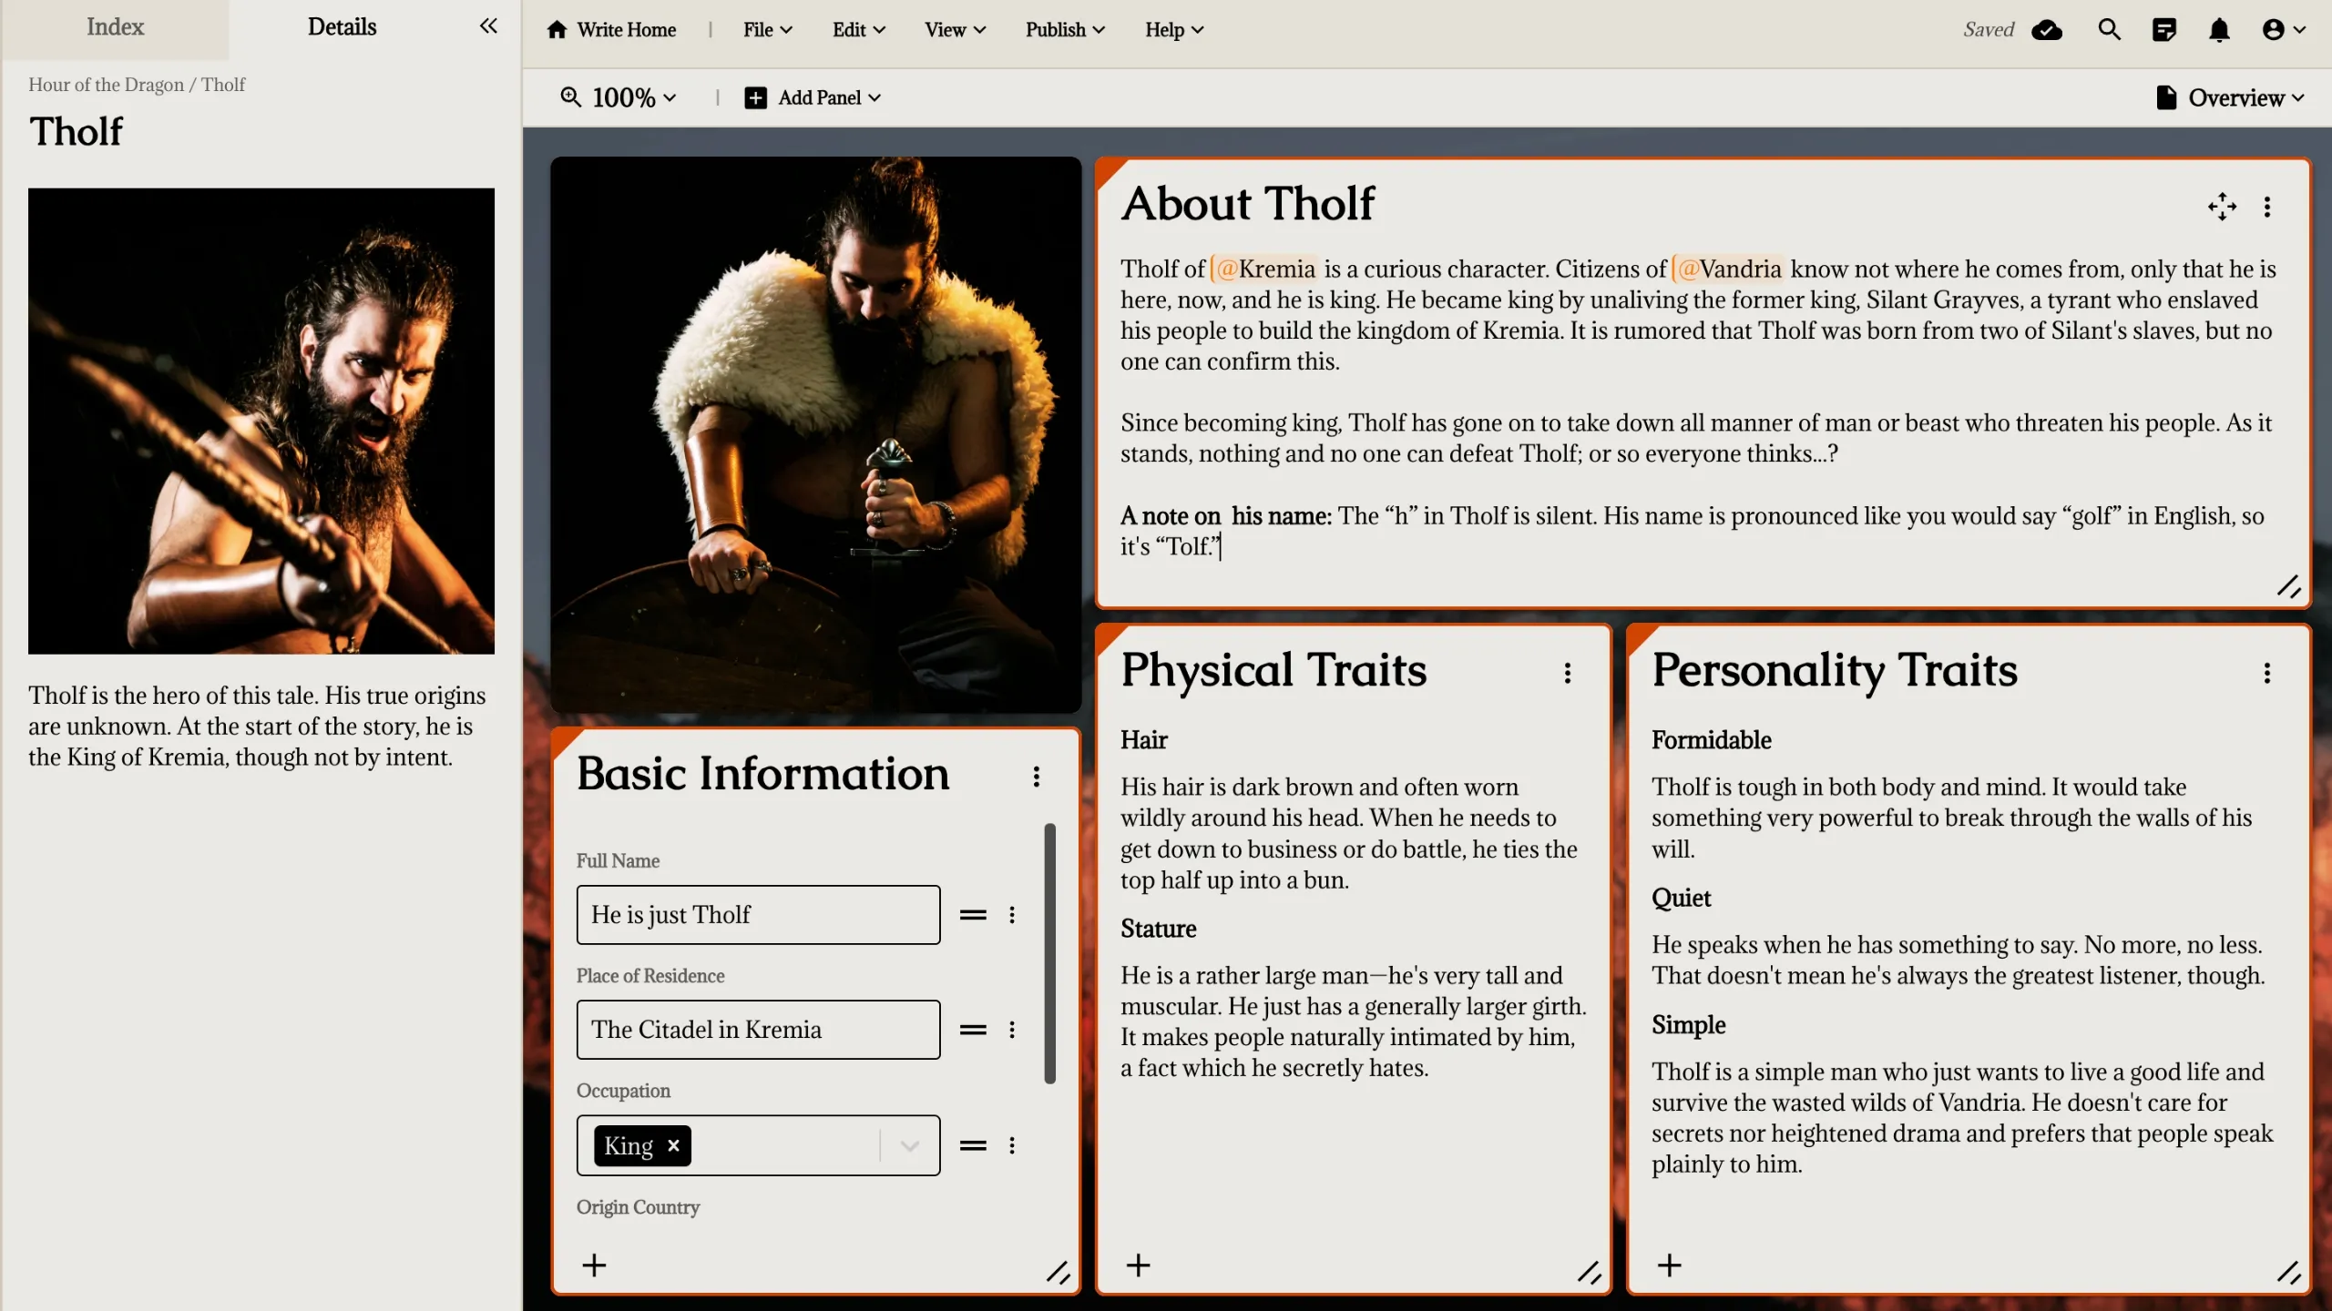2332x1311 pixels.
Task: Click the drag handle beside Full Name field
Action: [x=973, y=915]
